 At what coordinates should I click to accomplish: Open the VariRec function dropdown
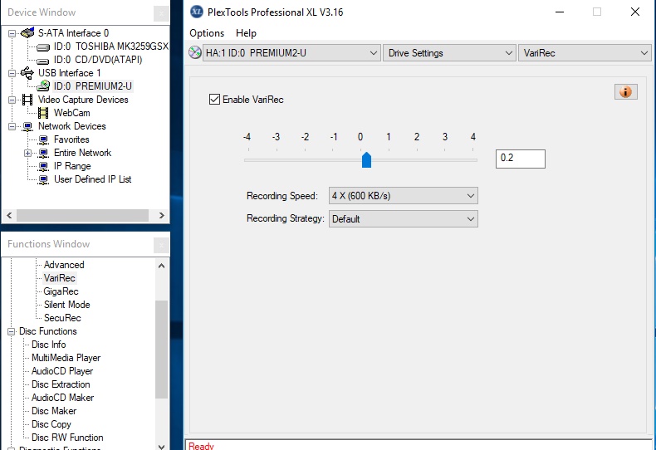click(585, 52)
